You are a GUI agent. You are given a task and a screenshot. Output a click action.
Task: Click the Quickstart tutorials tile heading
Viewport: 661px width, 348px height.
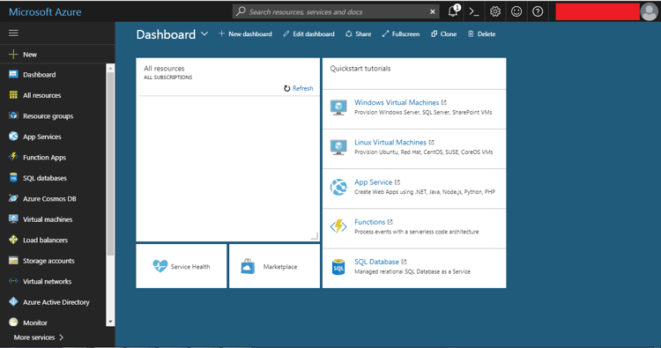point(360,68)
